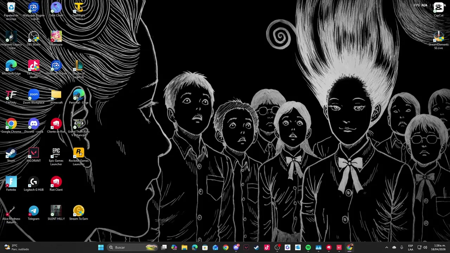Click the Buscar search box in taskbar
450x253 pixels.
132,247
